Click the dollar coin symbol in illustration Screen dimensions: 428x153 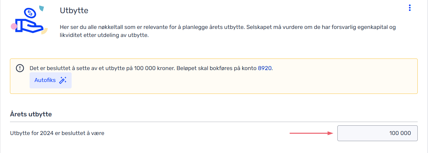[x=31, y=13]
